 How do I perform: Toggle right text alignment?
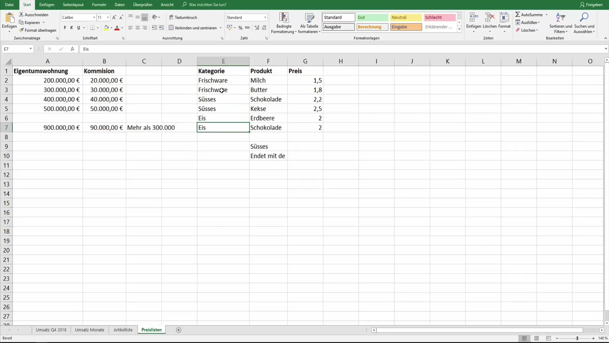coord(144,28)
